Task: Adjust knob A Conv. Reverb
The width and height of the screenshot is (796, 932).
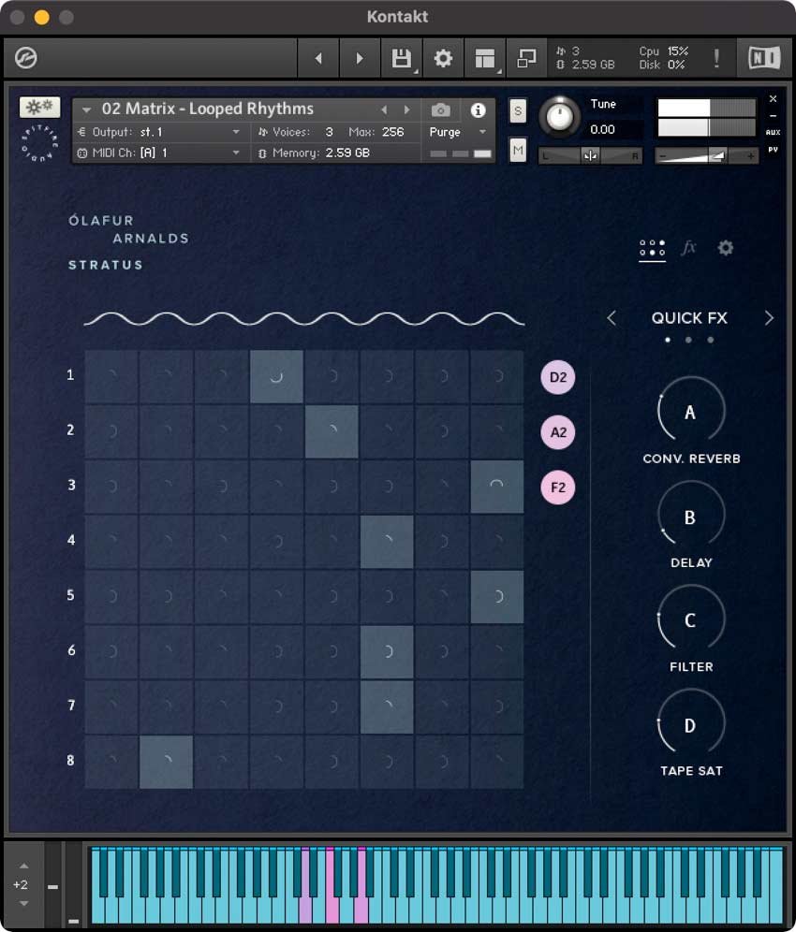Action: pos(690,412)
